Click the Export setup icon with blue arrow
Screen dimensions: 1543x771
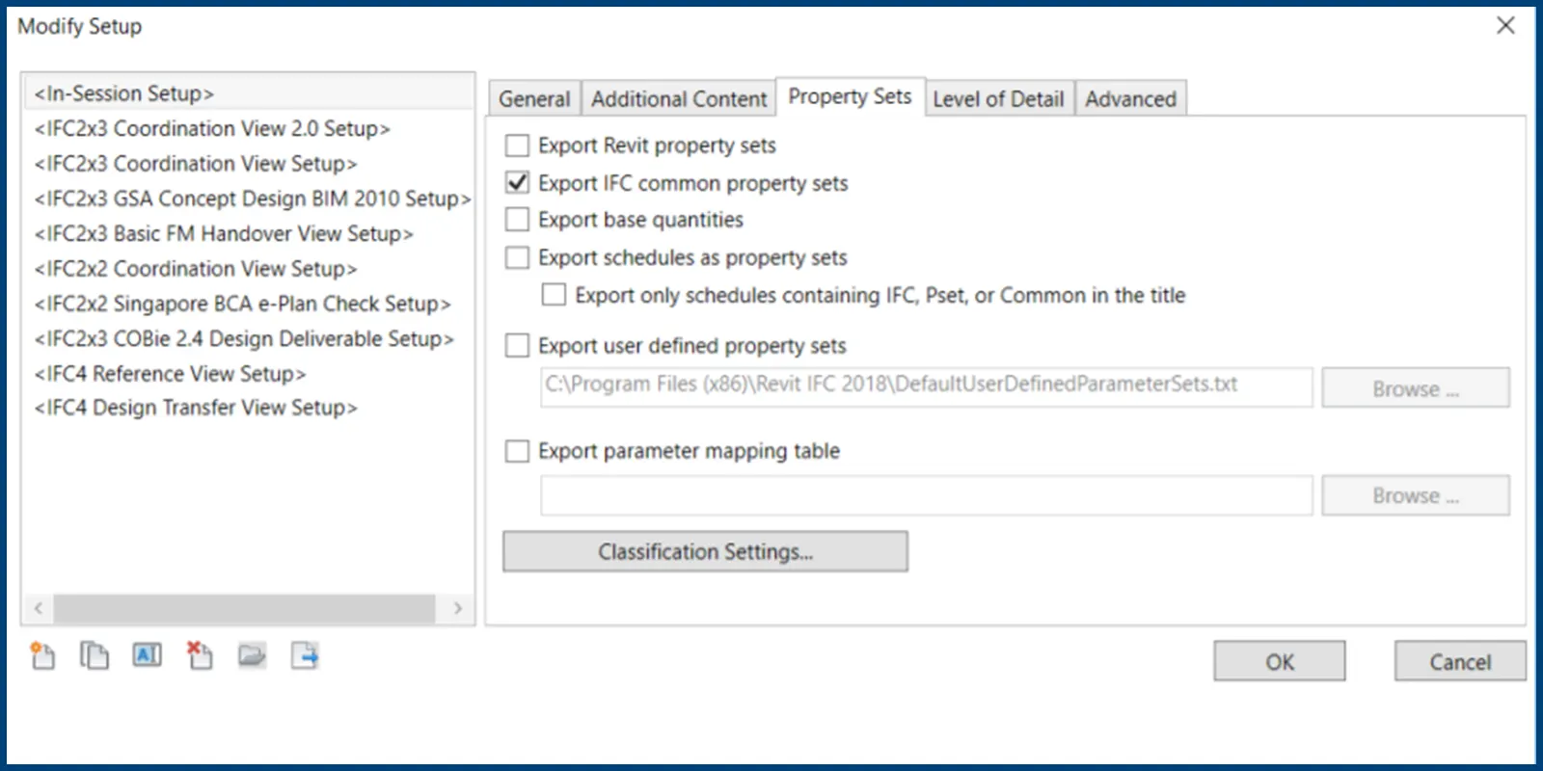coord(305,656)
